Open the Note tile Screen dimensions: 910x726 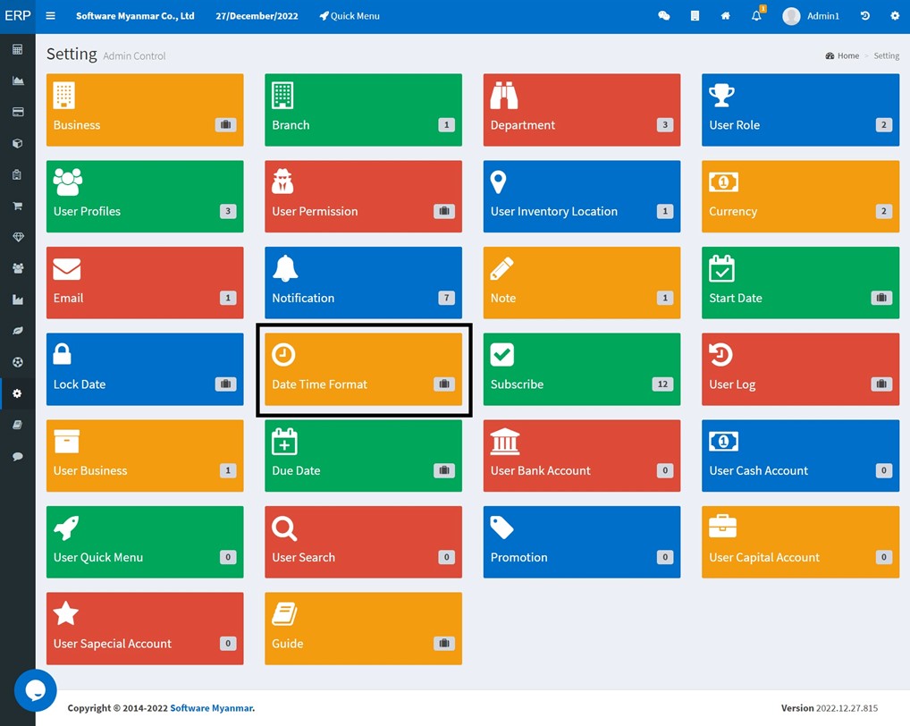point(582,283)
